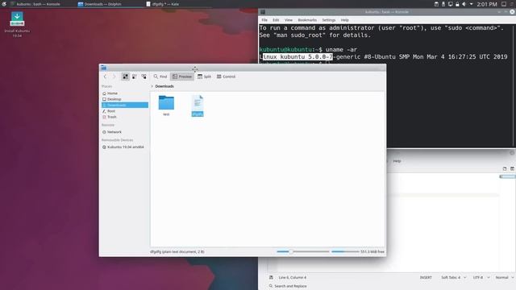516x290 pixels.
Task: Click the 2:01 PM clock
Action: pyautogui.click(x=487, y=4)
